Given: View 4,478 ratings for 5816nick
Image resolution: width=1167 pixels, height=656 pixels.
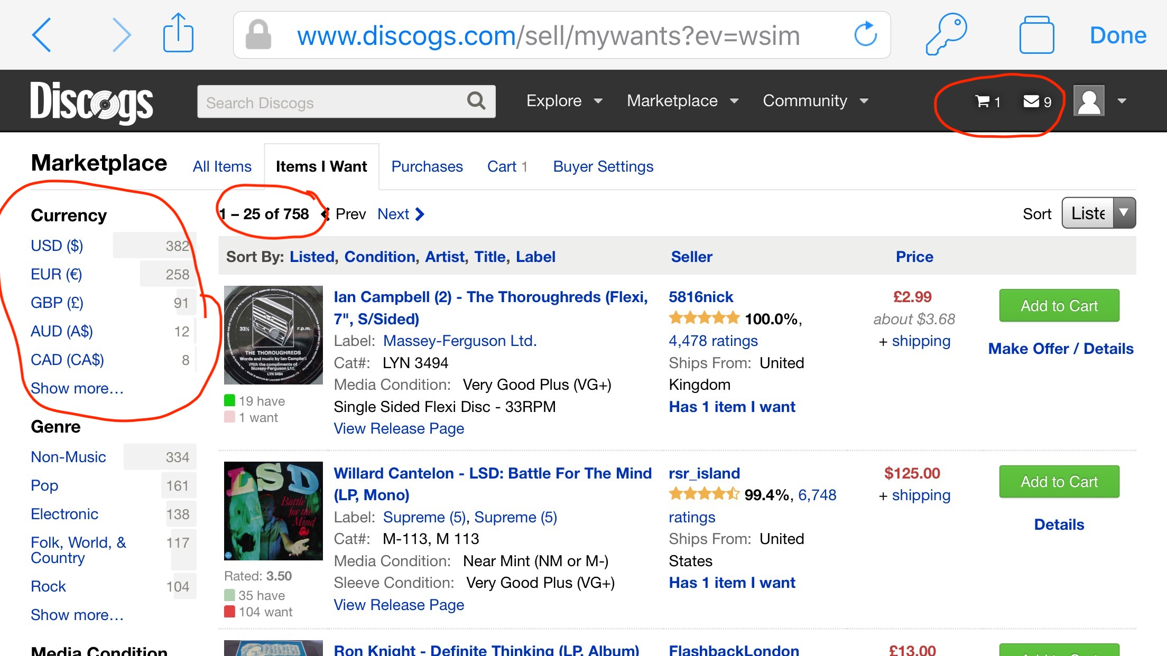Looking at the screenshot, I should [713, 341].
